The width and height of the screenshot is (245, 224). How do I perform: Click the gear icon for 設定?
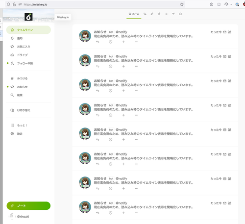[12, 134]
